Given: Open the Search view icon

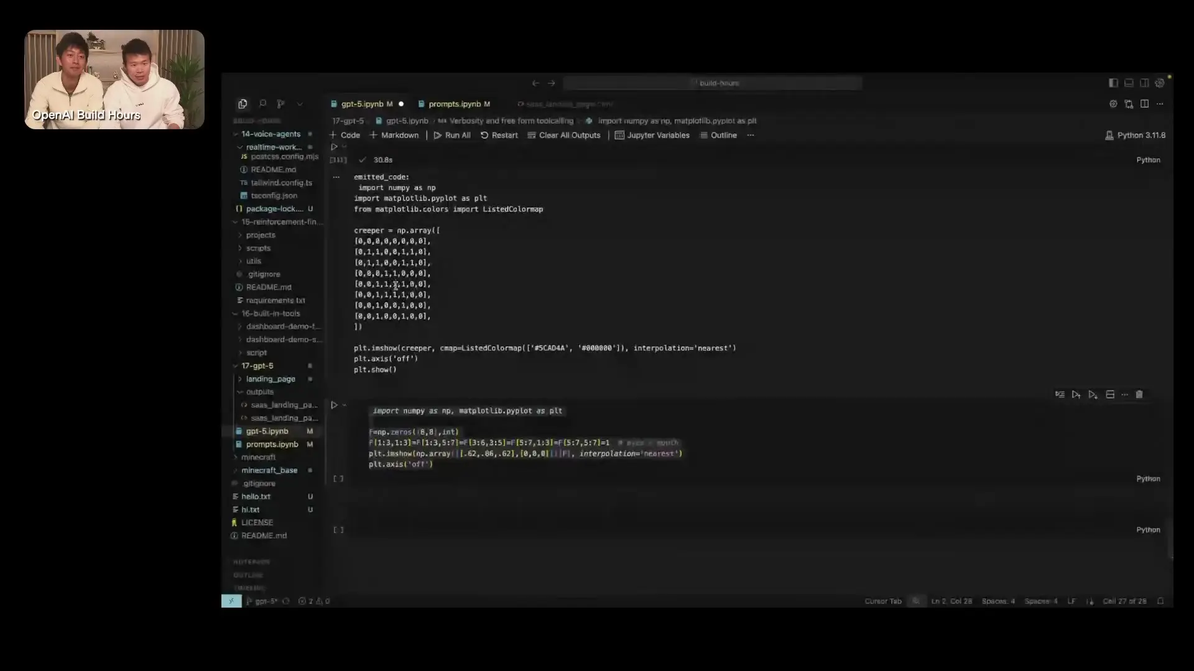Looking at the screenshot, I should [x=262, y=104].
